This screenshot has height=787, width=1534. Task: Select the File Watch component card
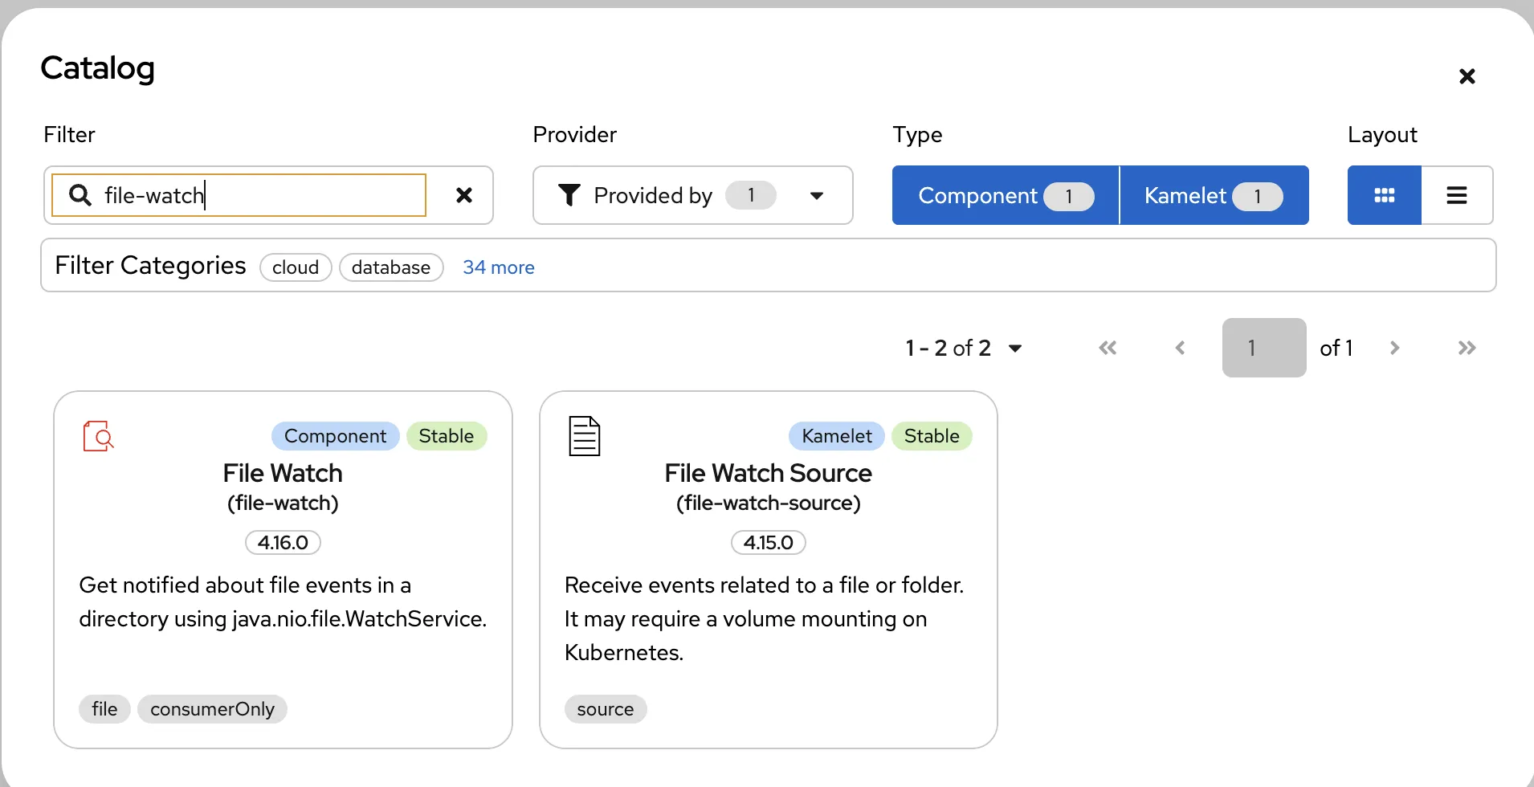(x=283, y=568)
